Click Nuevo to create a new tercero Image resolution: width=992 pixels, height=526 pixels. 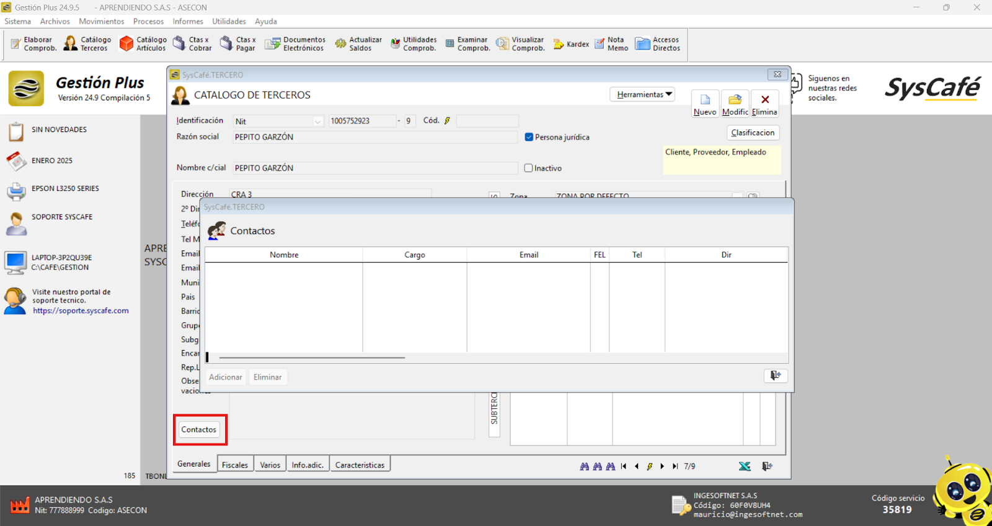pyautogui.click(x=705, y=103)
